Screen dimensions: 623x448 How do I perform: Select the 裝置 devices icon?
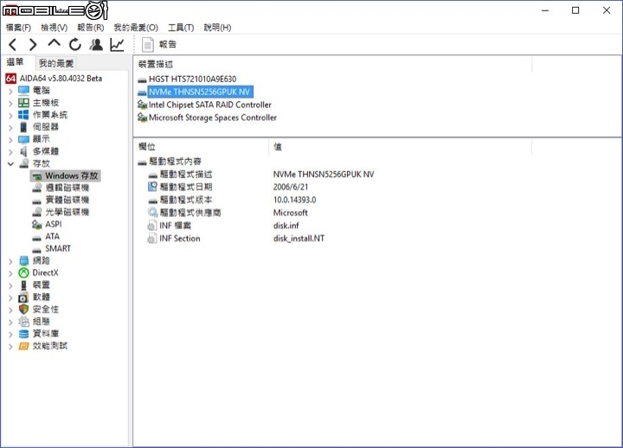click(23, 285)
